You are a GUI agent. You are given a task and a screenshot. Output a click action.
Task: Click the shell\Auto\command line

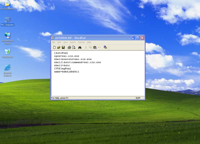point(77,62)
